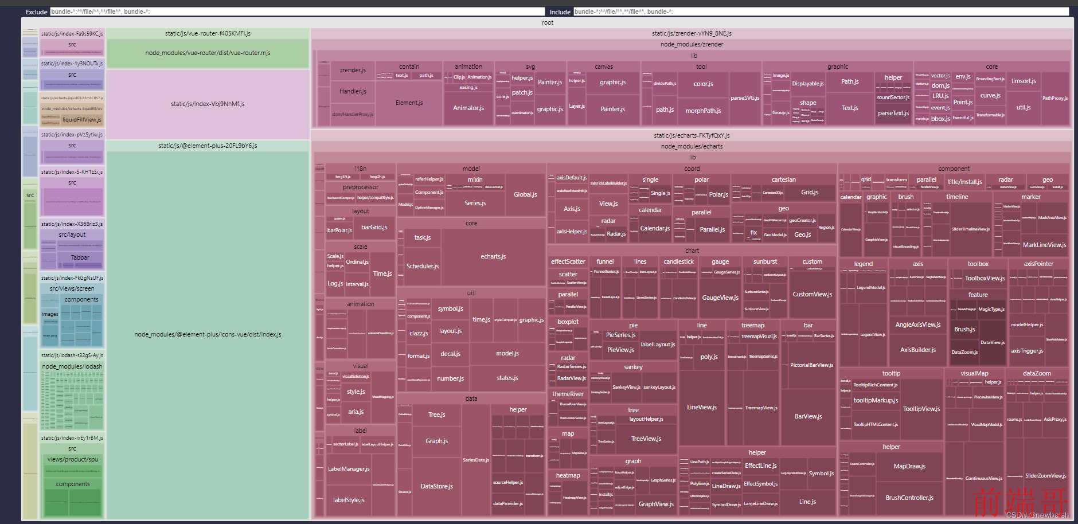
Task: Focus the Include filter input field
Action: tap(821, 11)
